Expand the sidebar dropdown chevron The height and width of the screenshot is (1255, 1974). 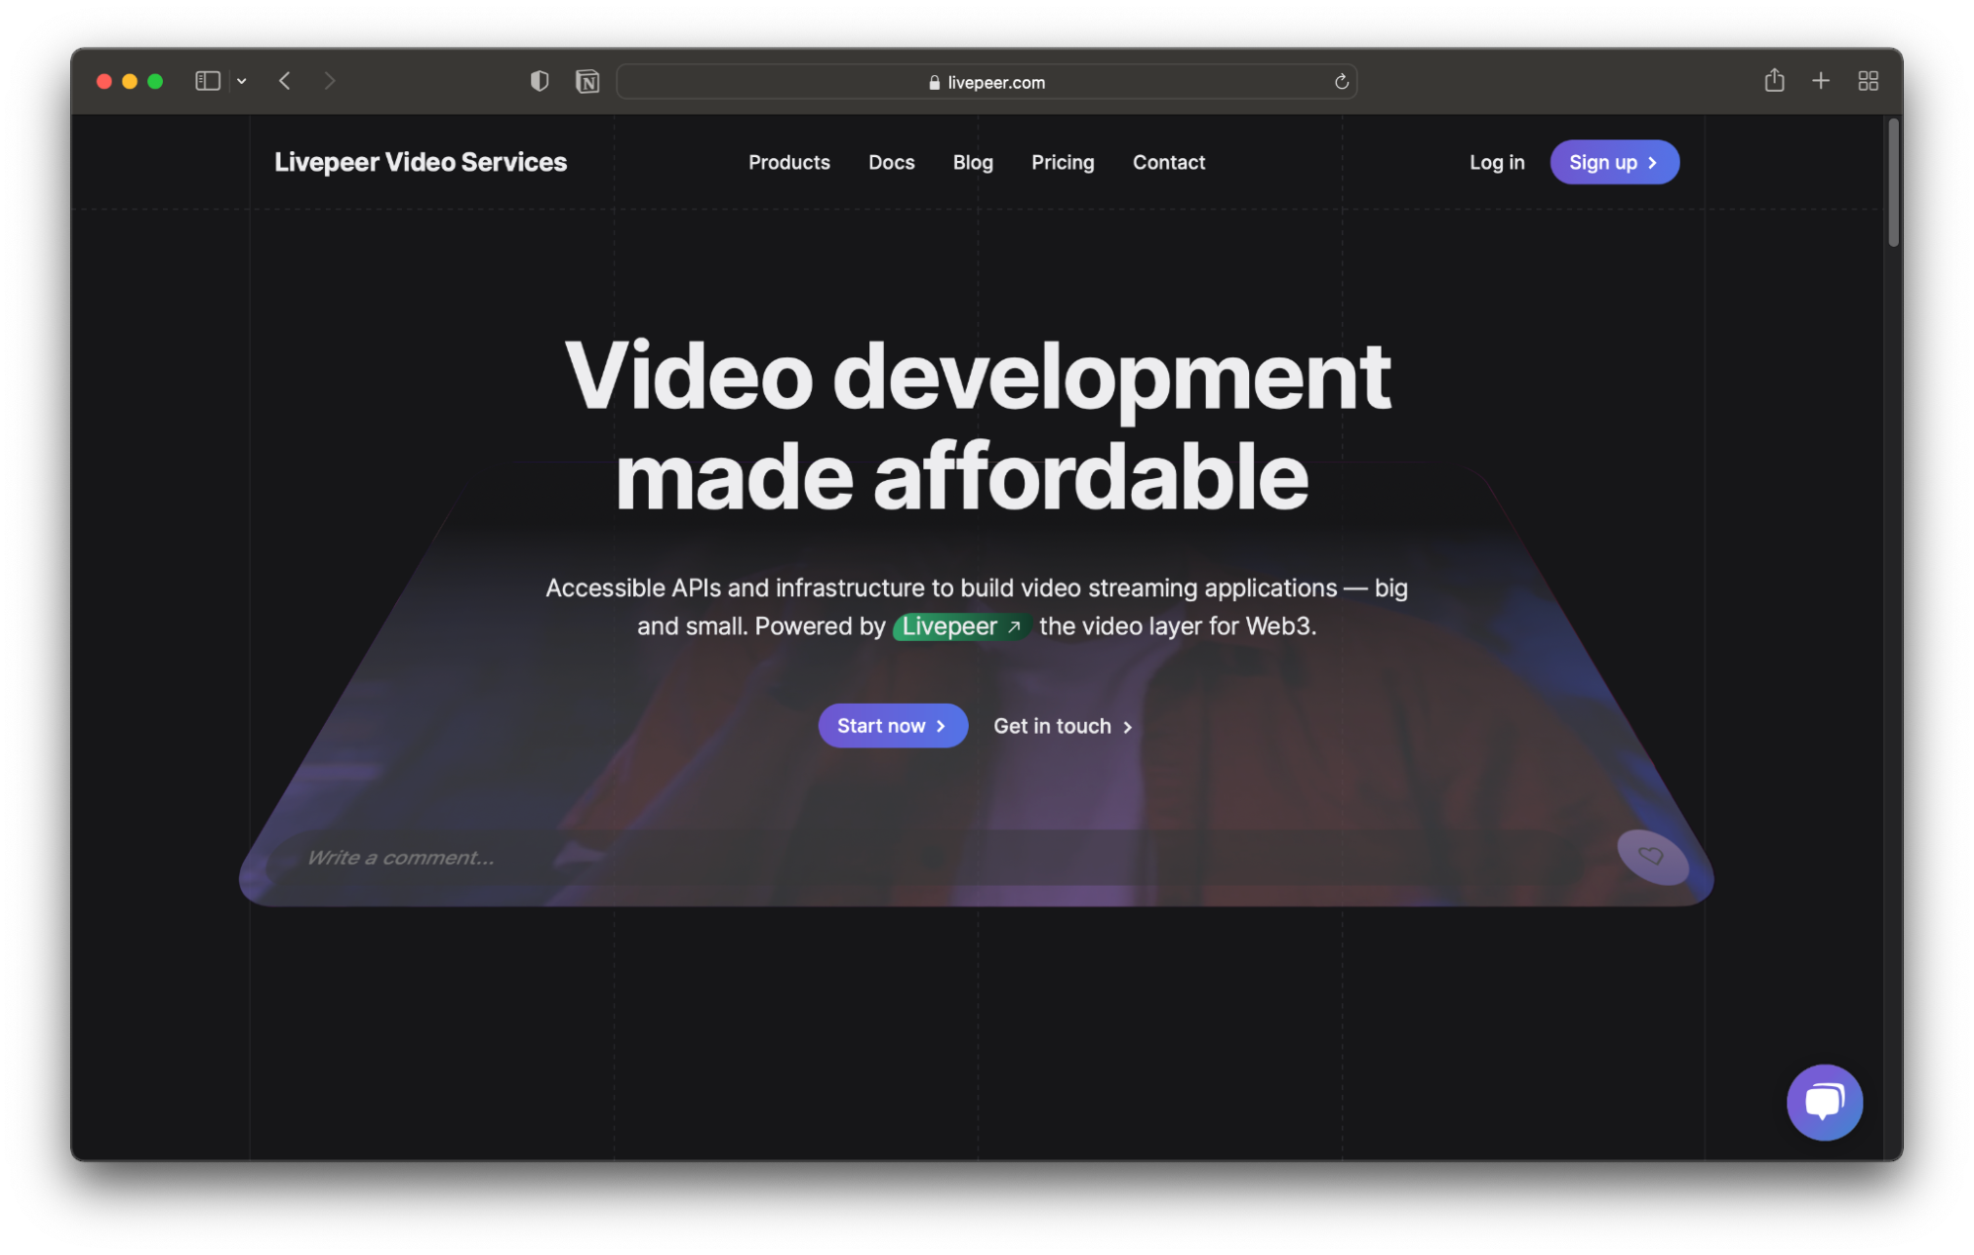[242, 81]
